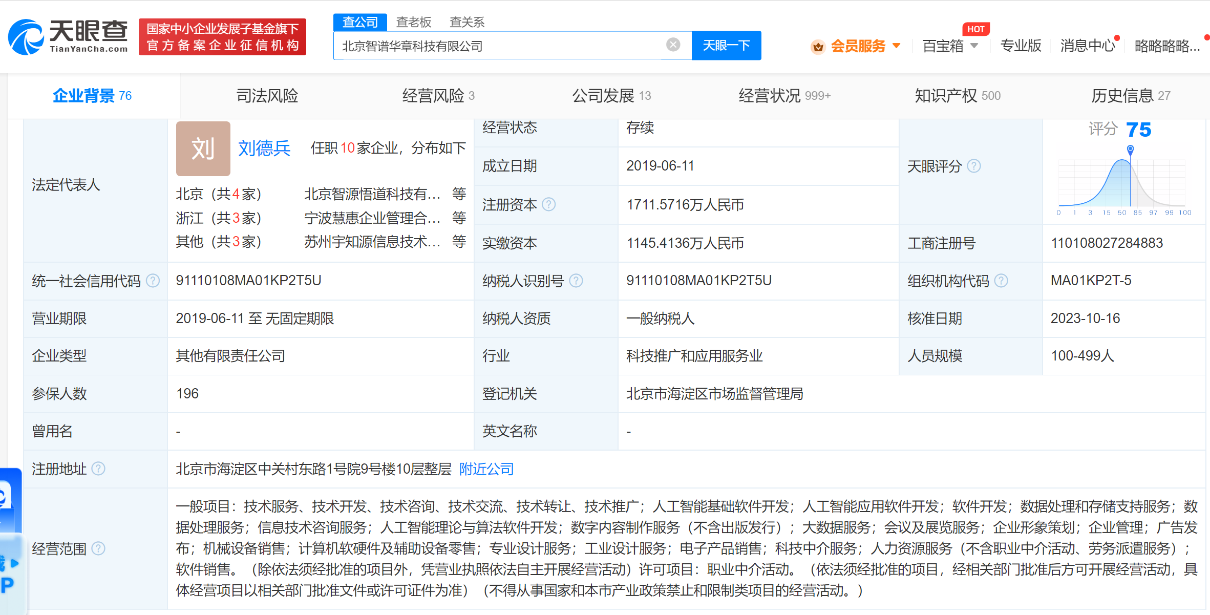Open the 经营风险 tab
This screenshot has height=615, width=1210.
click(438, 96)
